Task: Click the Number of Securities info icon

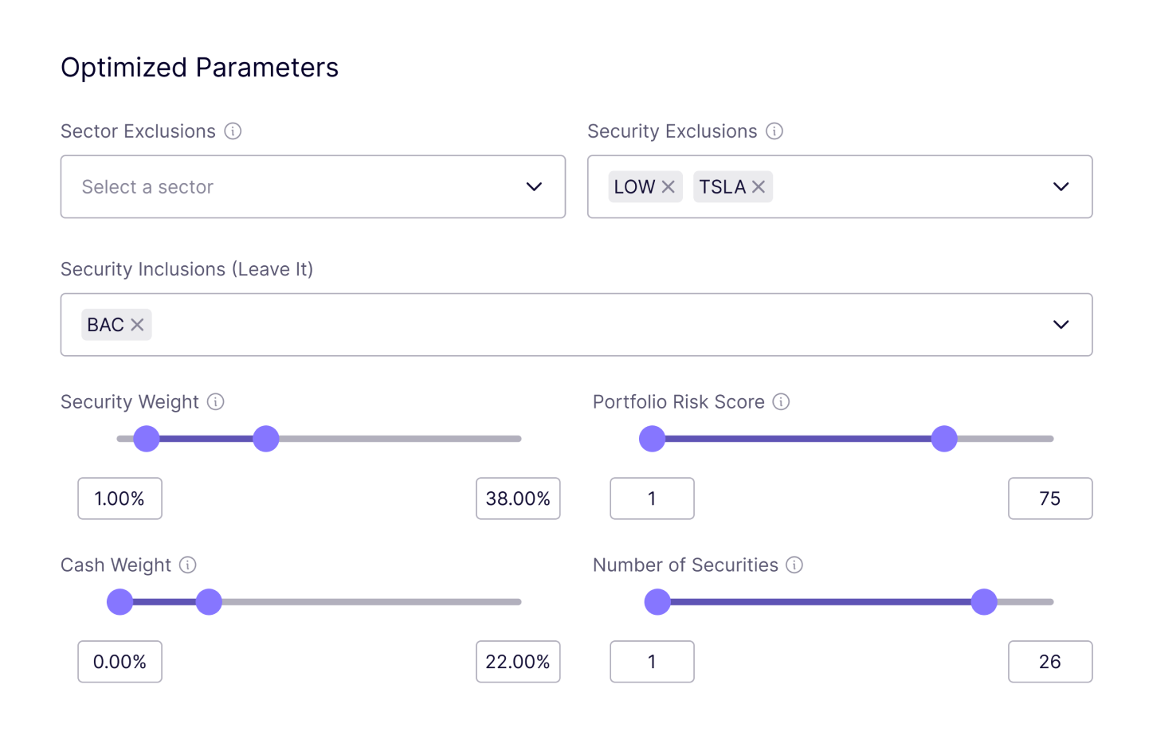Action: click(794, 565)
